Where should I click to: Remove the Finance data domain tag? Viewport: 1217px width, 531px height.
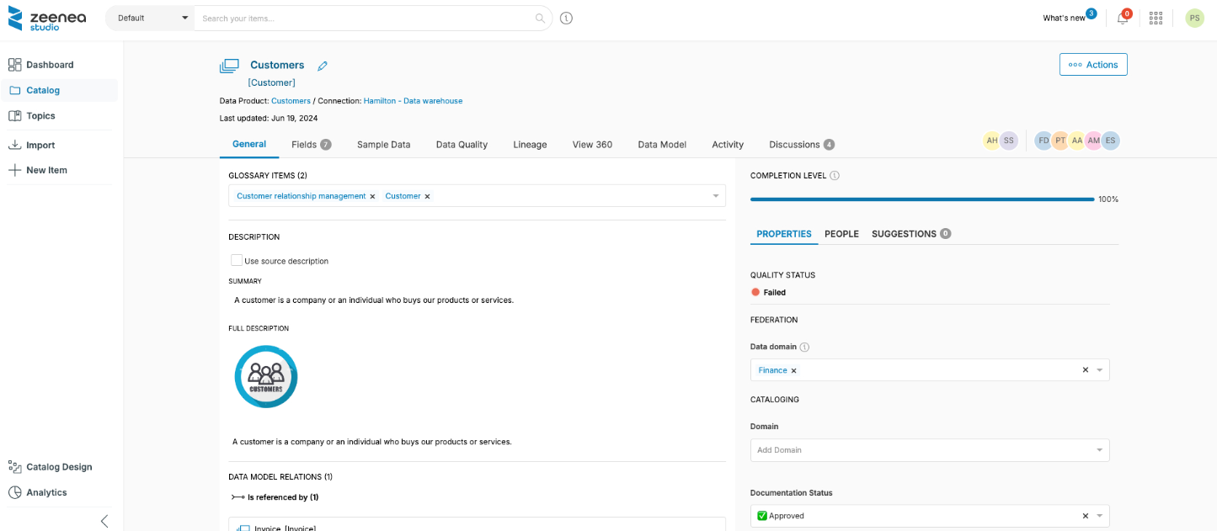click(793, 370)
